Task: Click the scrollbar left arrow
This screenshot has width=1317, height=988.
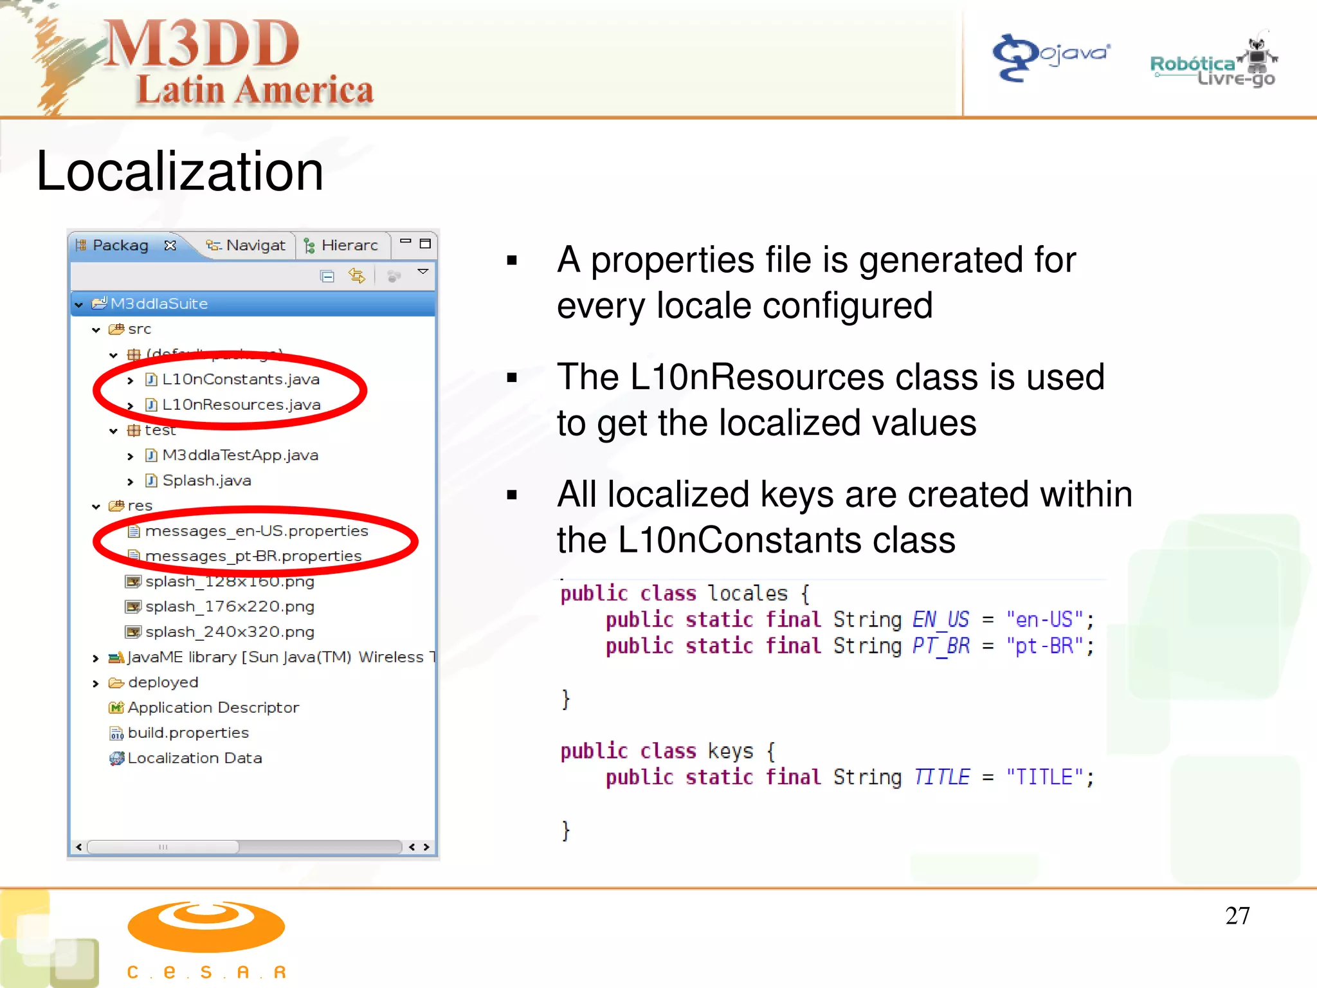Action: [x=78, y=846]
